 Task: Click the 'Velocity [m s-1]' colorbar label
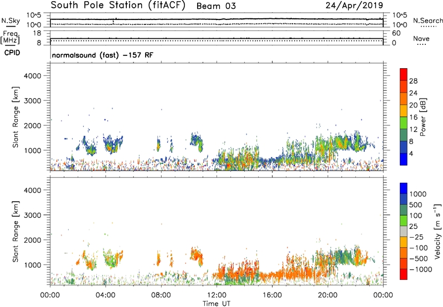pyautogui.click(x=437, y=231)
